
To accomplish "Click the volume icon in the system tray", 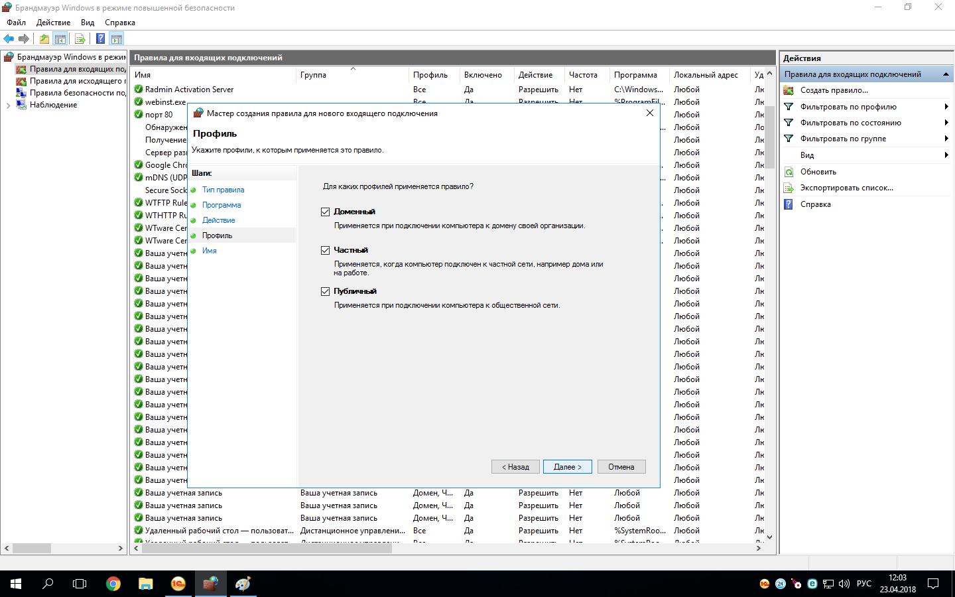I will (844, 584).
